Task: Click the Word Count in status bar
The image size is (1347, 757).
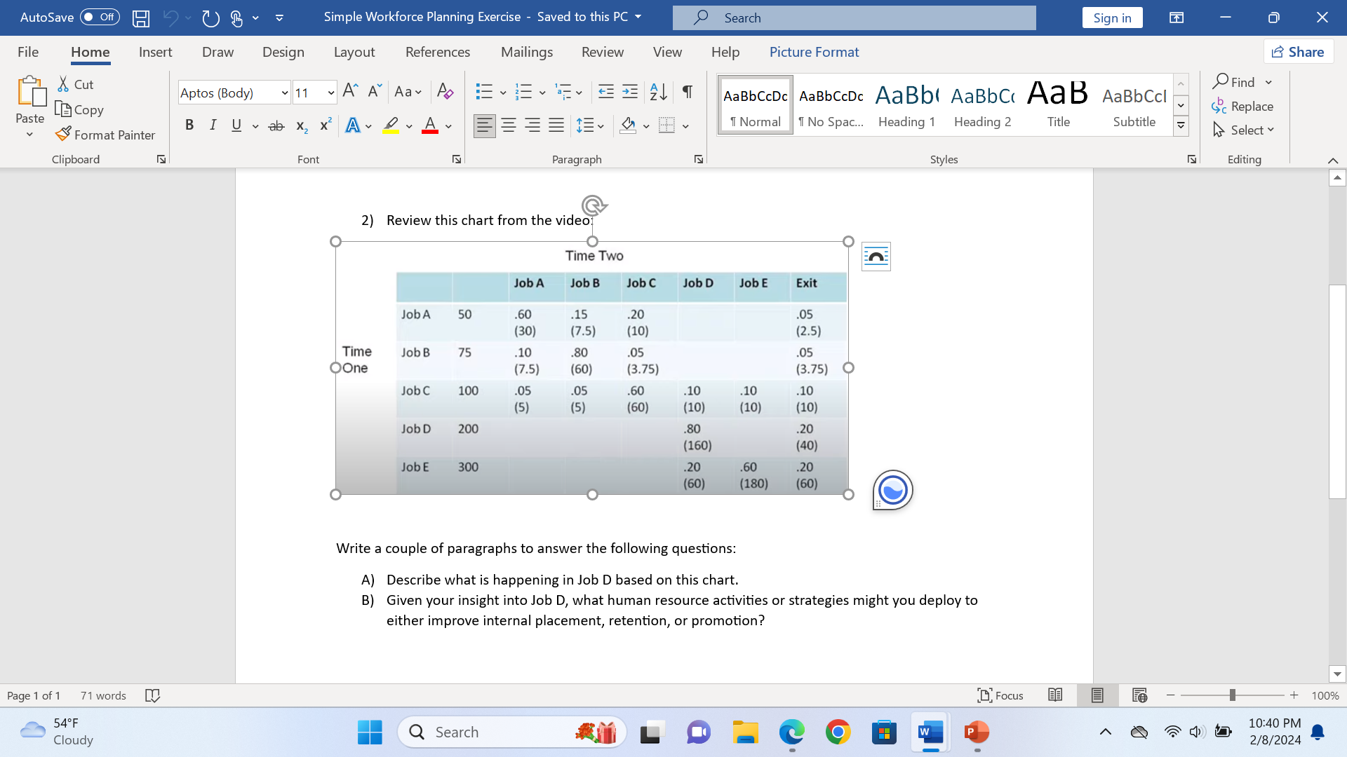Action: click(x=104, y=695)
